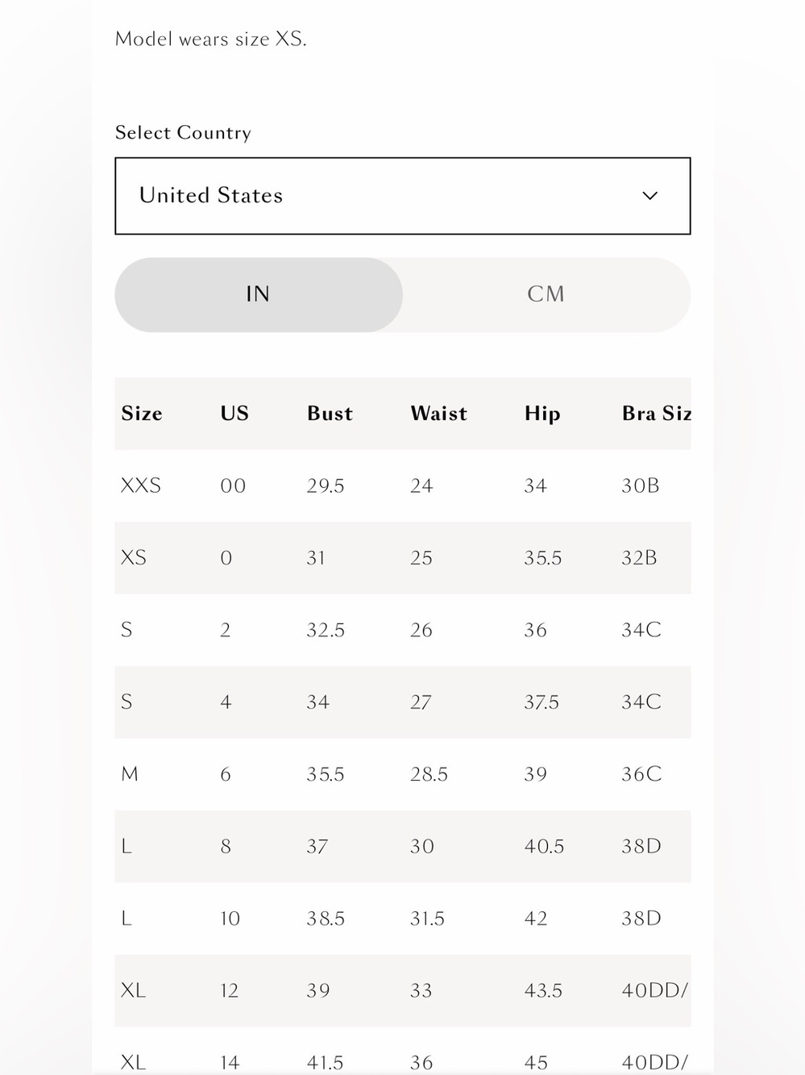Screen dimensions: 805x1075
Task: Click the US size 8 row
Action: [402, 847]
